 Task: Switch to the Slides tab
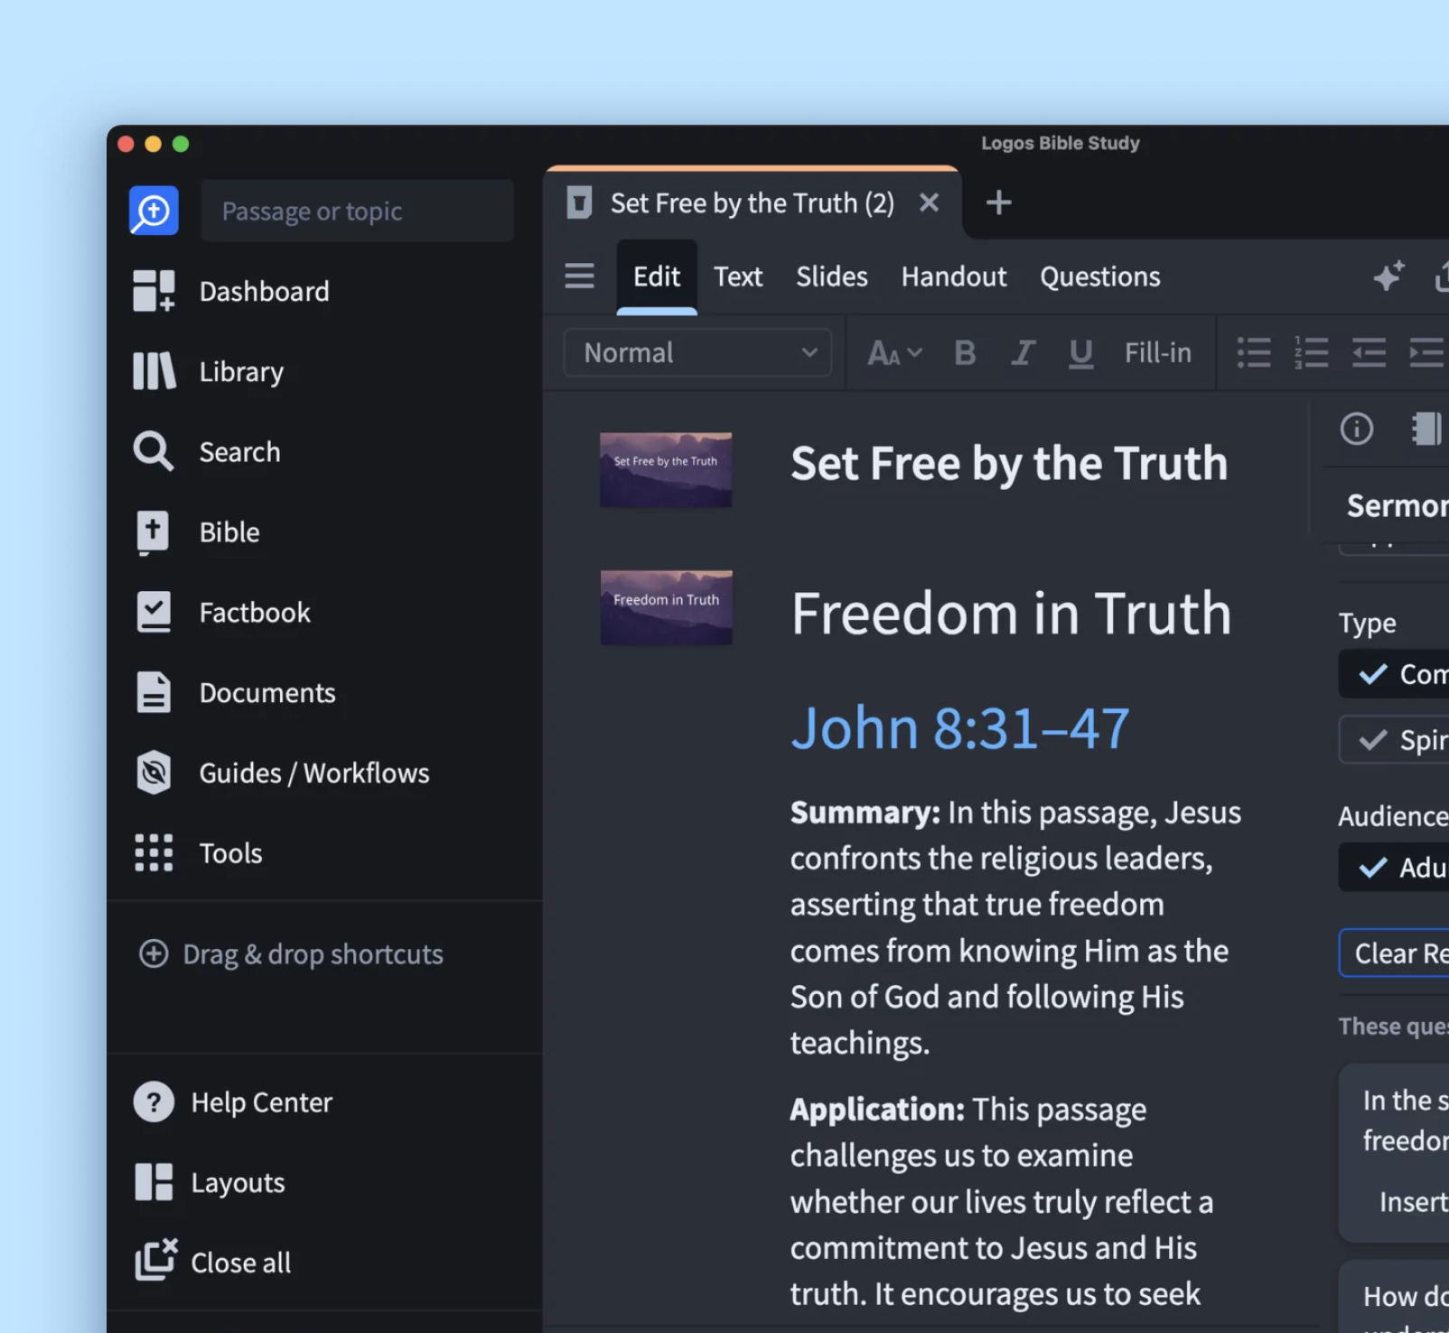pos(831,277)
